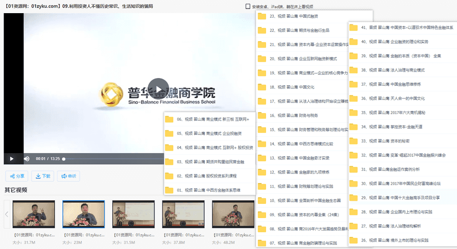Open folder icon for 26 境外上市的理论与实践

pos(353,240)
